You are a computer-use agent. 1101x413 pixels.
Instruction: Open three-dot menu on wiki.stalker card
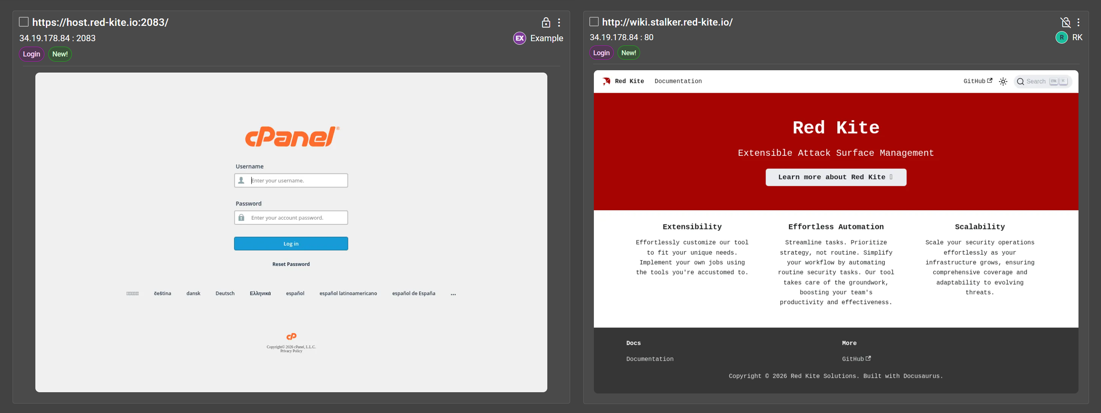click(x=1078, y=22)
